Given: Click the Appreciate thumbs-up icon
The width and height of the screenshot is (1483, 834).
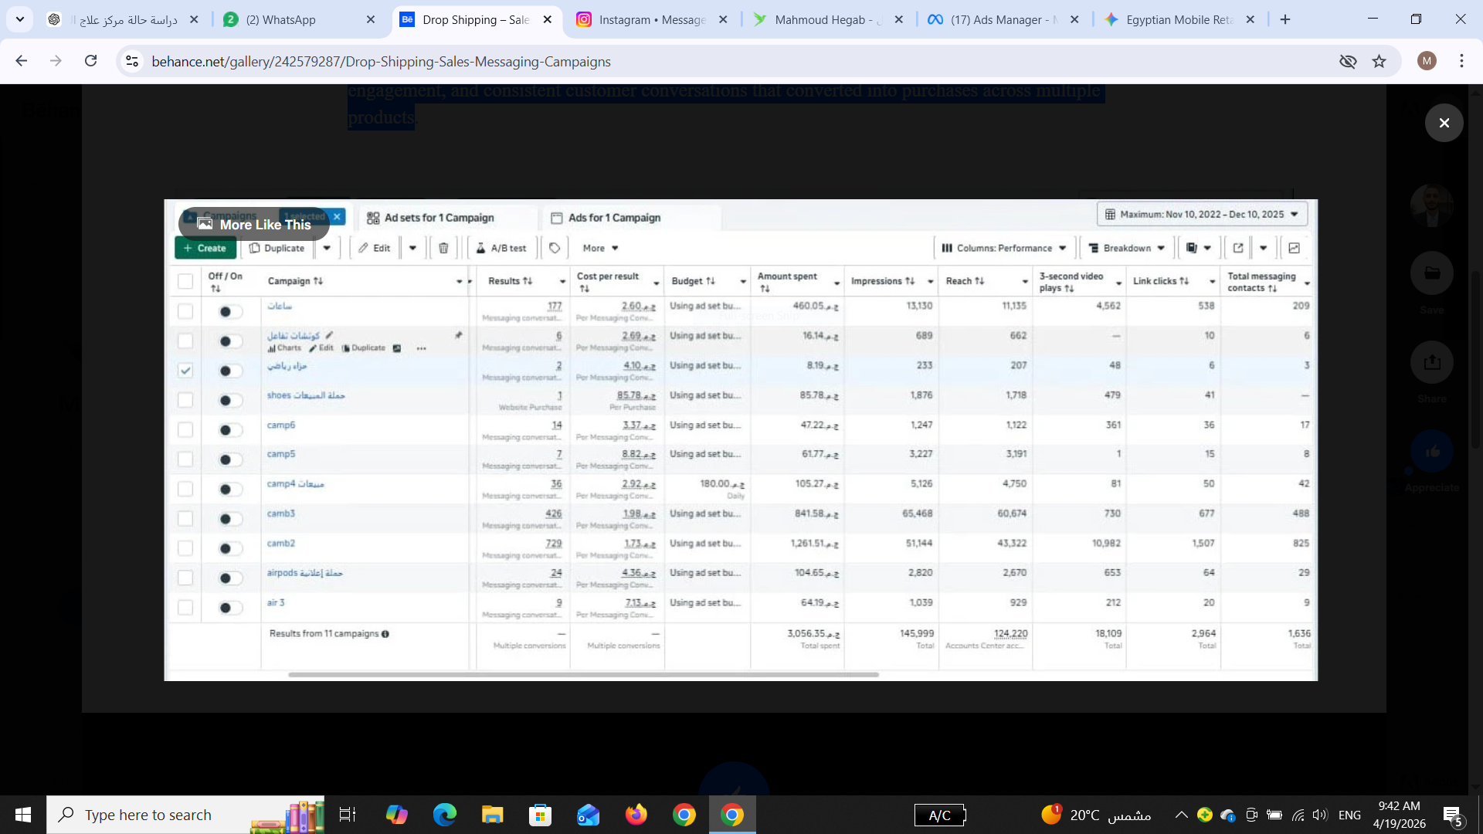Looking at the screenshot, I should [1431, 452].
